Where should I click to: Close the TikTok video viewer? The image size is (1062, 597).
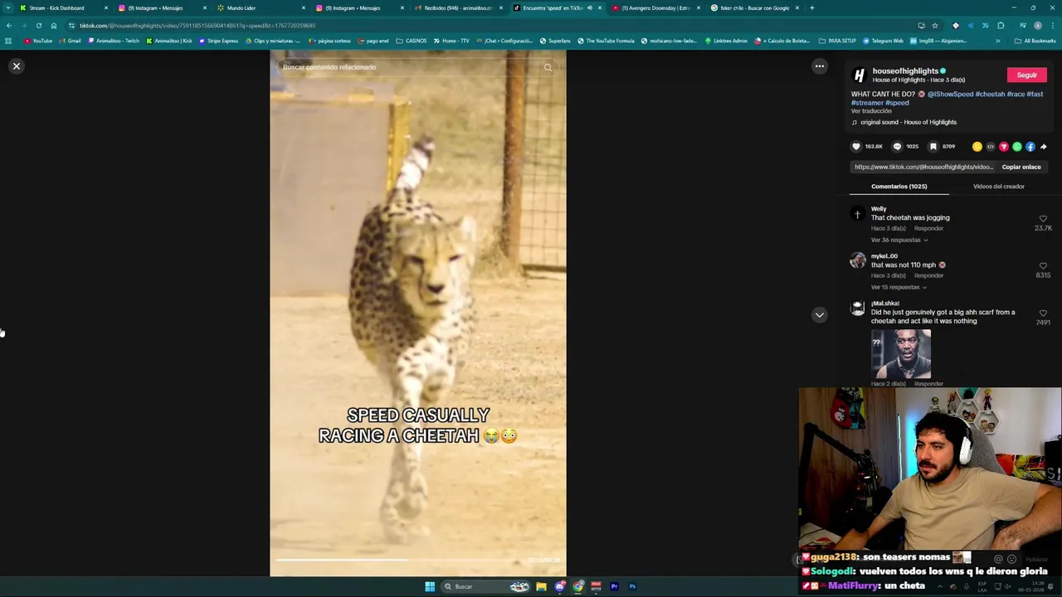(x=16, y=66)
